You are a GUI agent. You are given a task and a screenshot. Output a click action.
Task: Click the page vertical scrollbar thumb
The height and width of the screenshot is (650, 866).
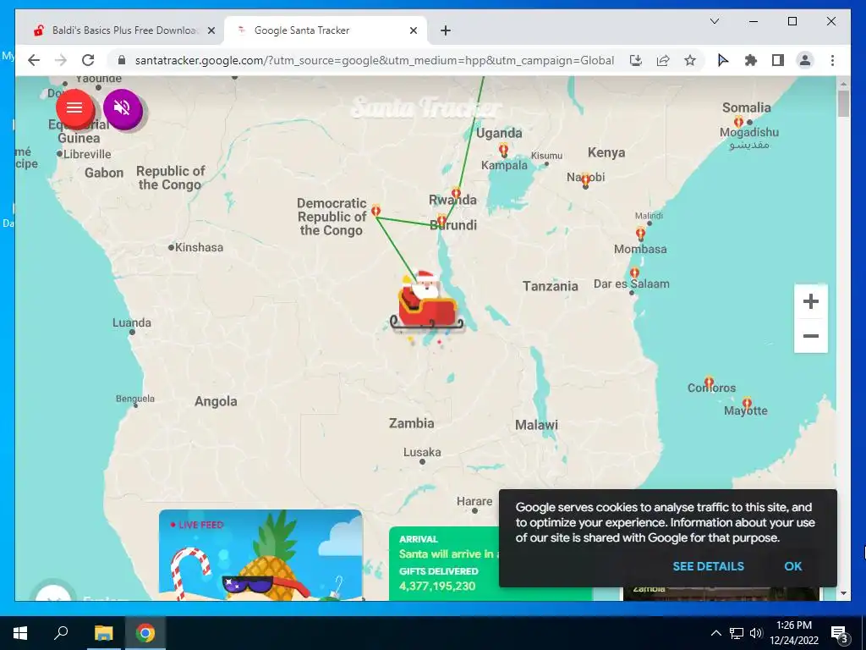pos(843,103)
